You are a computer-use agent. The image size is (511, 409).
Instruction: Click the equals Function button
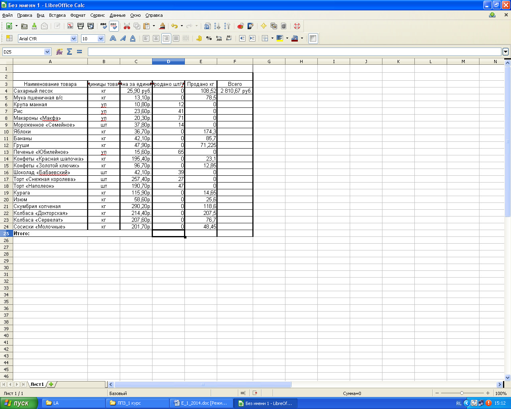(79, 52)
